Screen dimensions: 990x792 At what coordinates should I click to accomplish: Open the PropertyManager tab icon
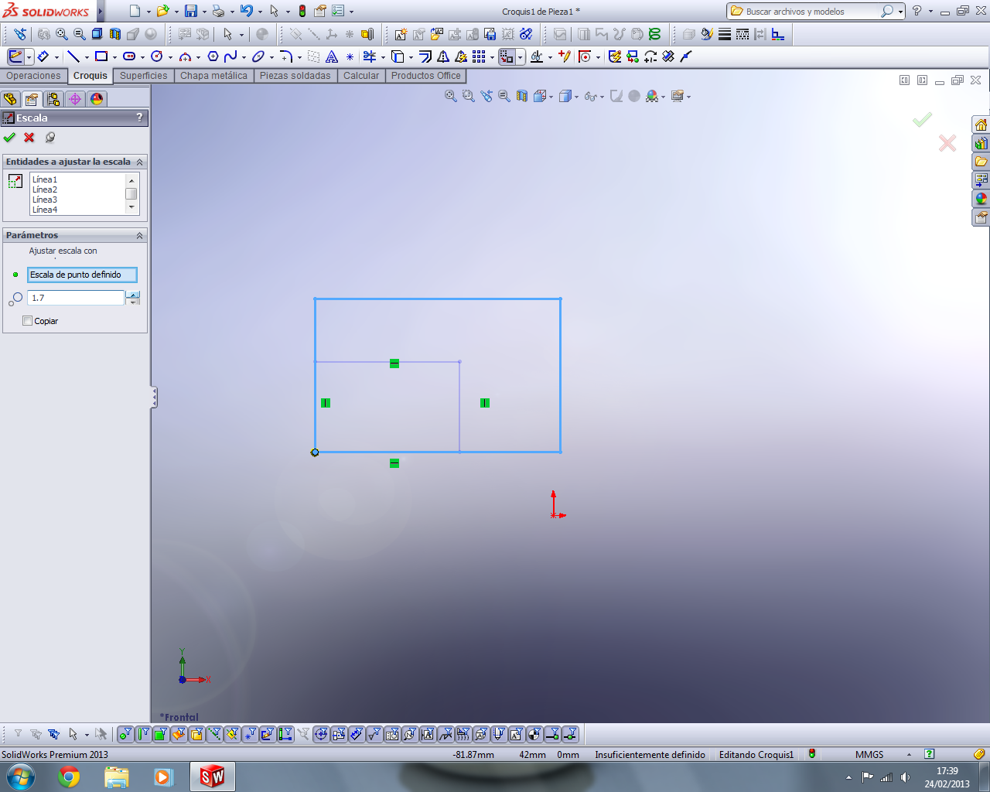[x=32, y=99]
